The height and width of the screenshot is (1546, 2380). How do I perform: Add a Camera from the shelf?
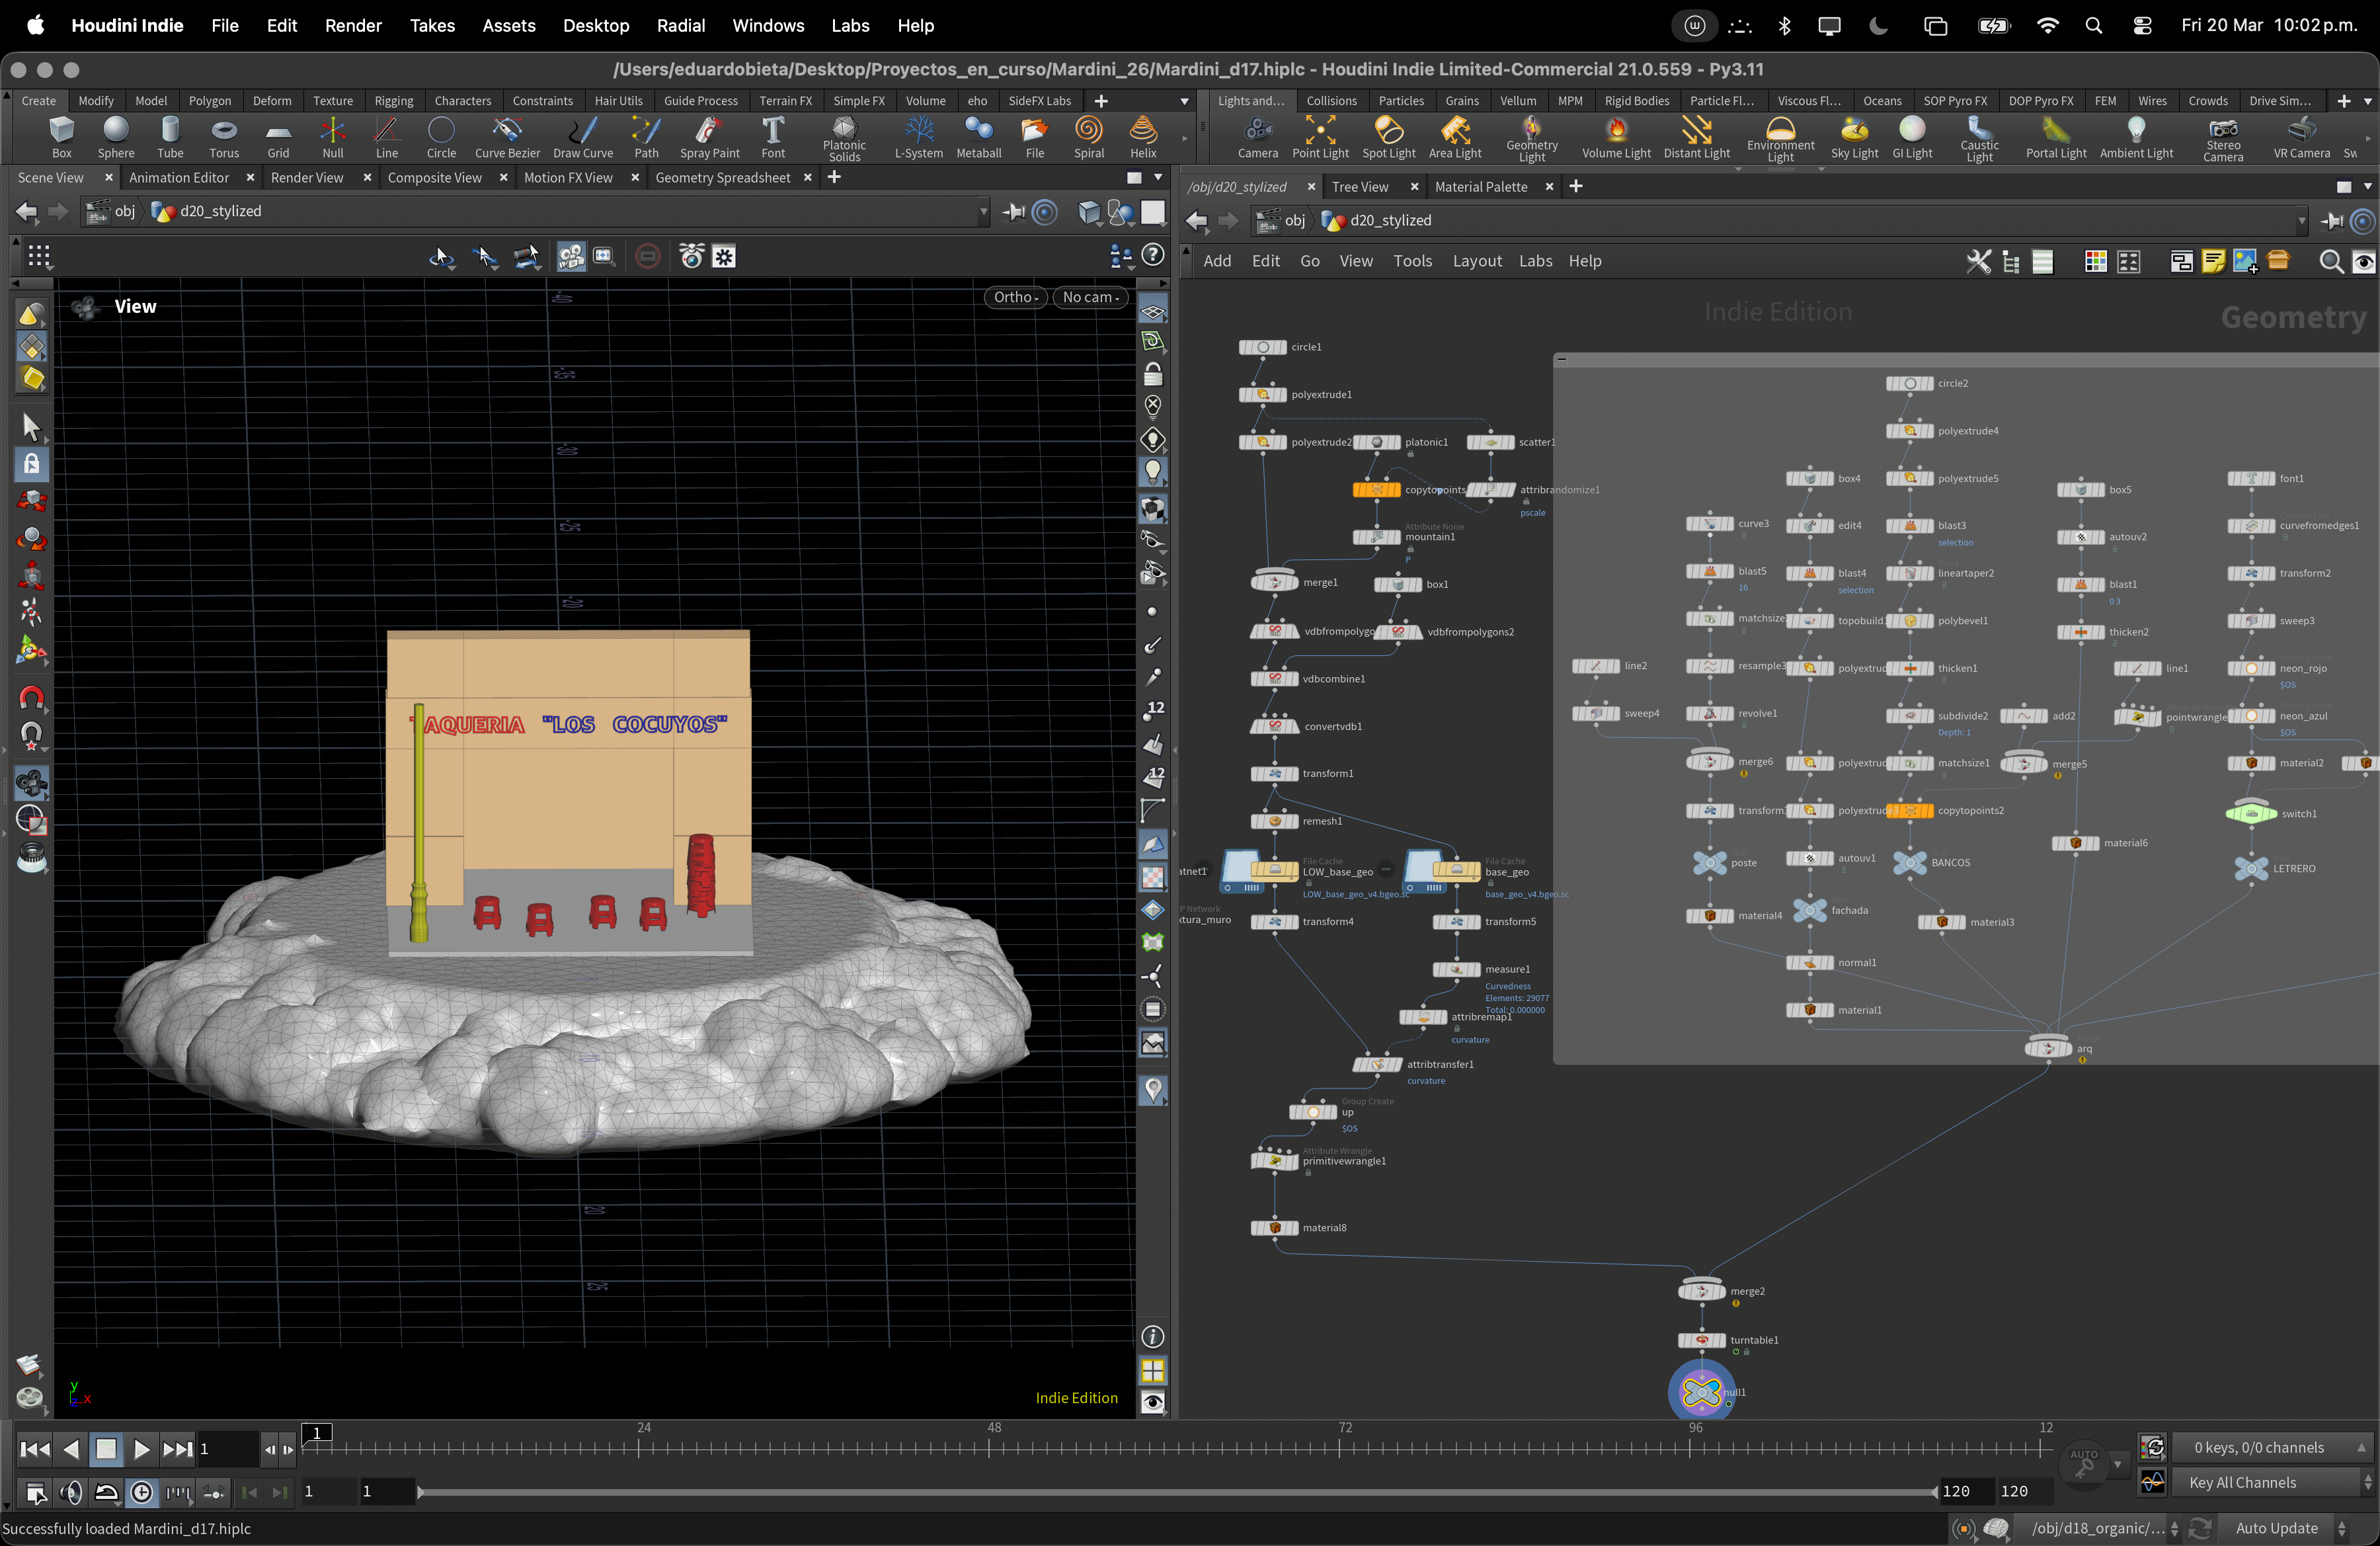(1257, 136)
